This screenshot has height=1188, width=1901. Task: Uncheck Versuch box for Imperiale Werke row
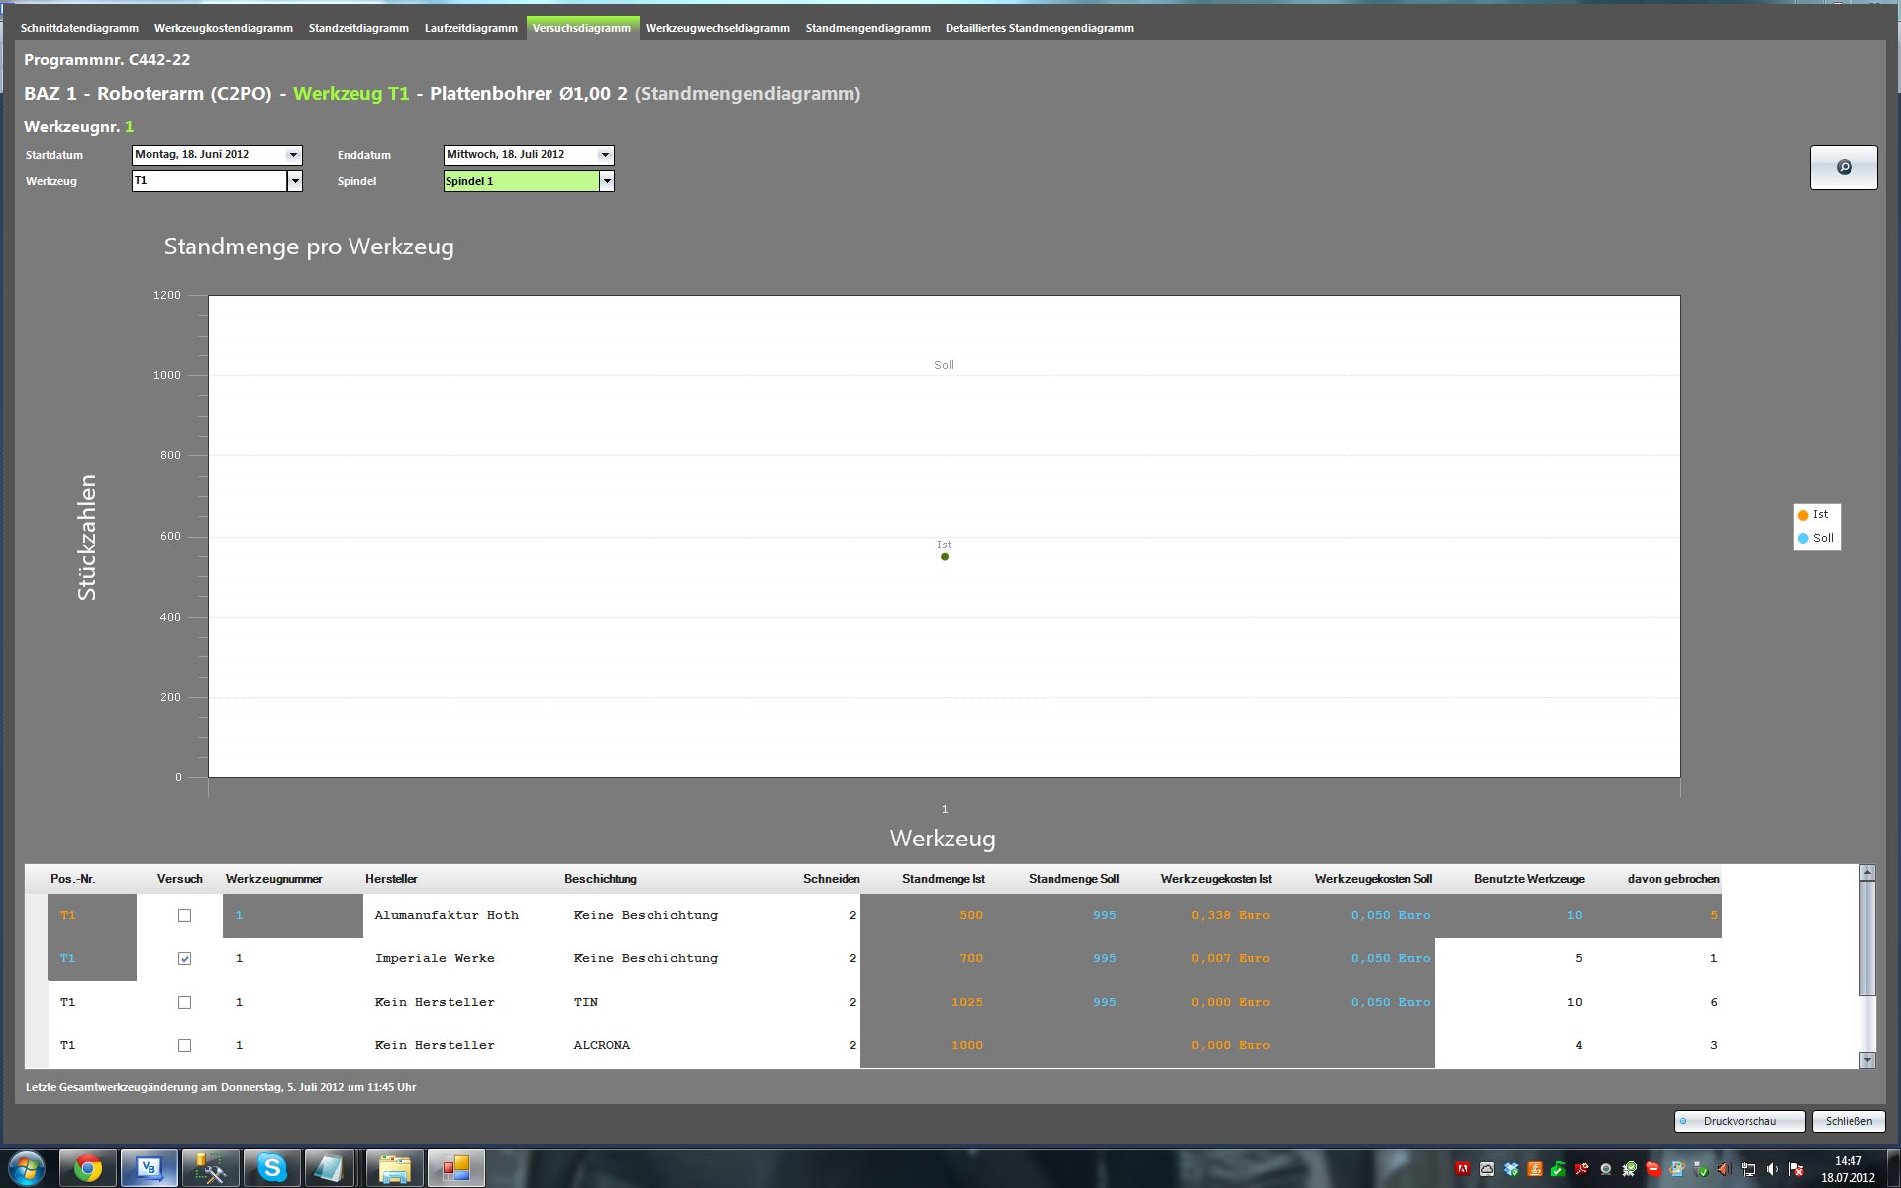(x=184, y=959)
